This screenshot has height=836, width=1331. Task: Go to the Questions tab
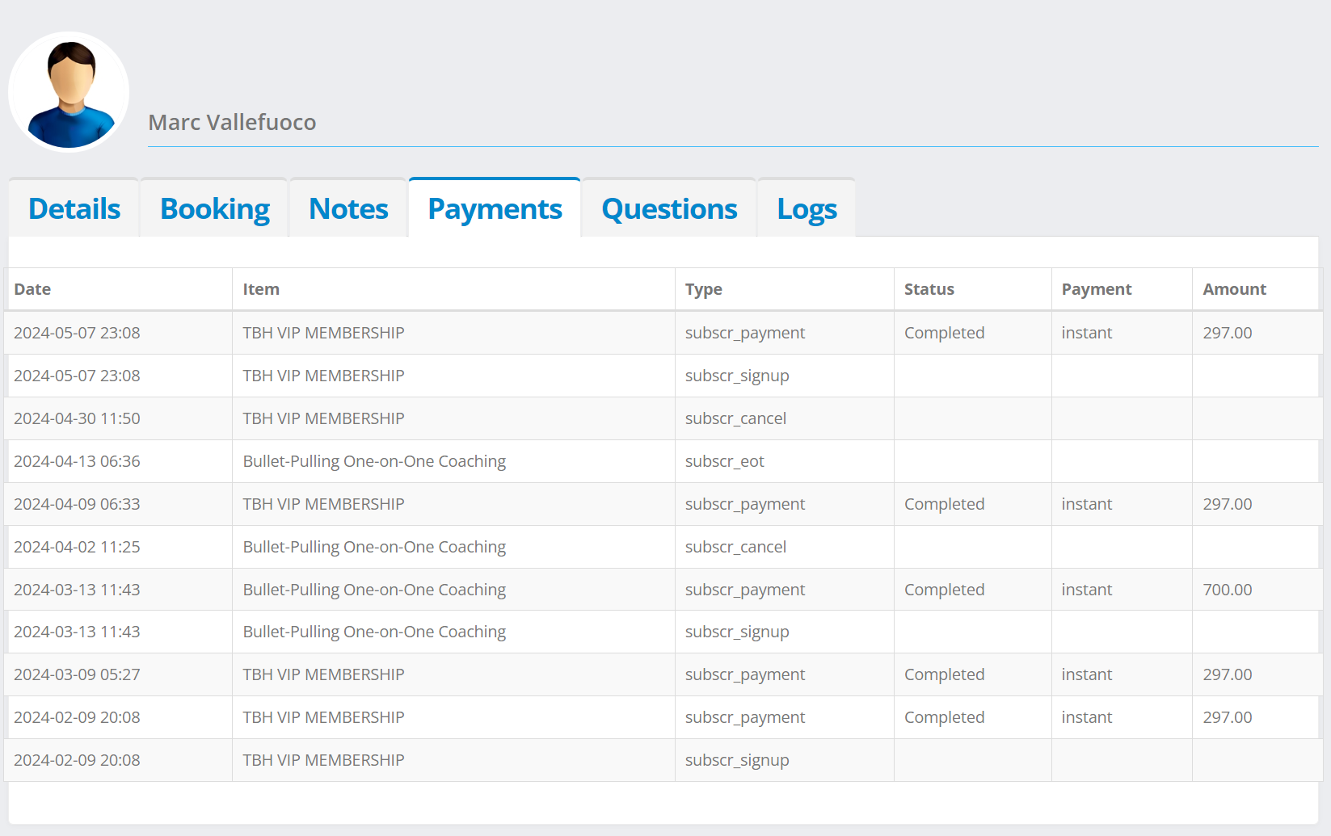click(669, 209)
